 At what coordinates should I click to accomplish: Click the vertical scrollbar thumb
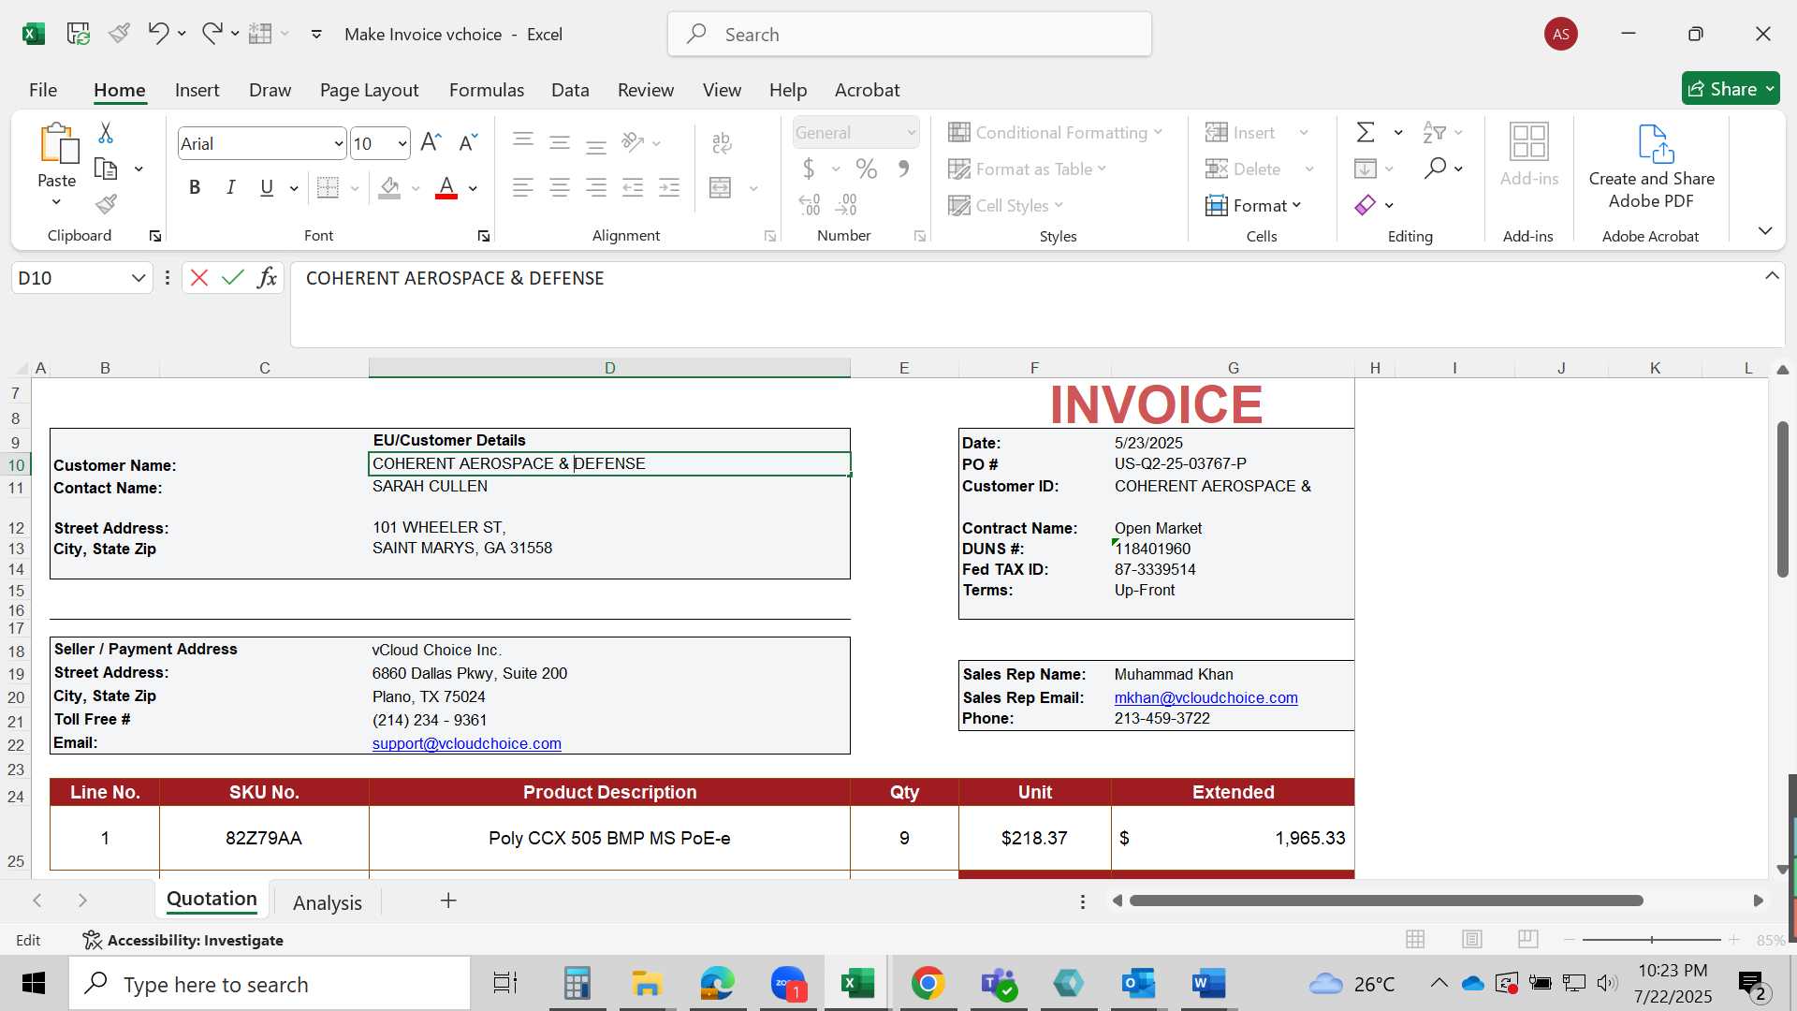click(x=1783, y=500)
